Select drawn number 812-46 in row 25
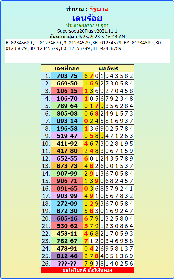Viewport: 174px width, 279px height. coord(67,256)
